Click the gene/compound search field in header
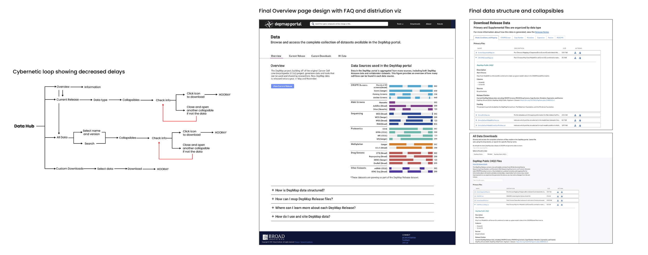The image size is (648, 255). [x=349, y=24]
